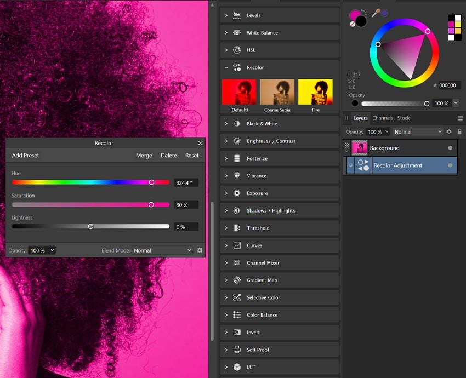The image size is (466, 378).
Task: Open the Blend Mode dropdown in Recolor dialog
Action: (x=161, y=250)
